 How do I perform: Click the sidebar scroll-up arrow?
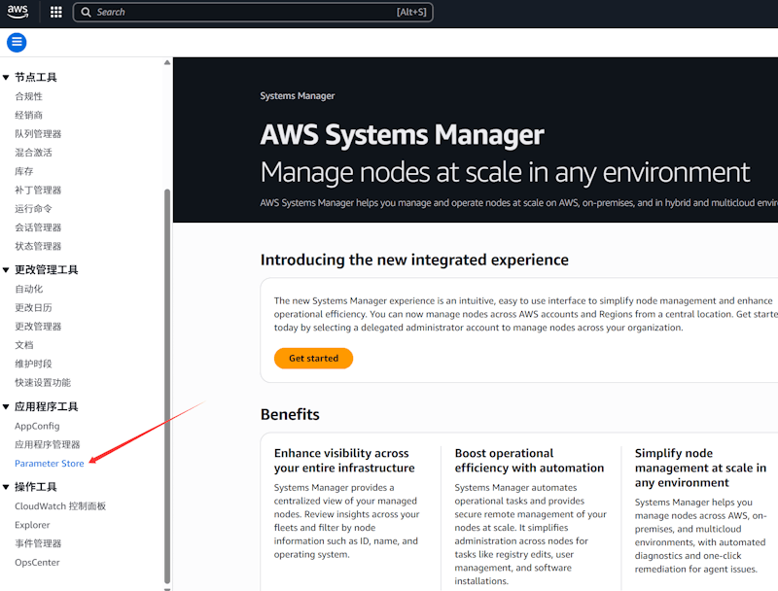tap(167, 62)
